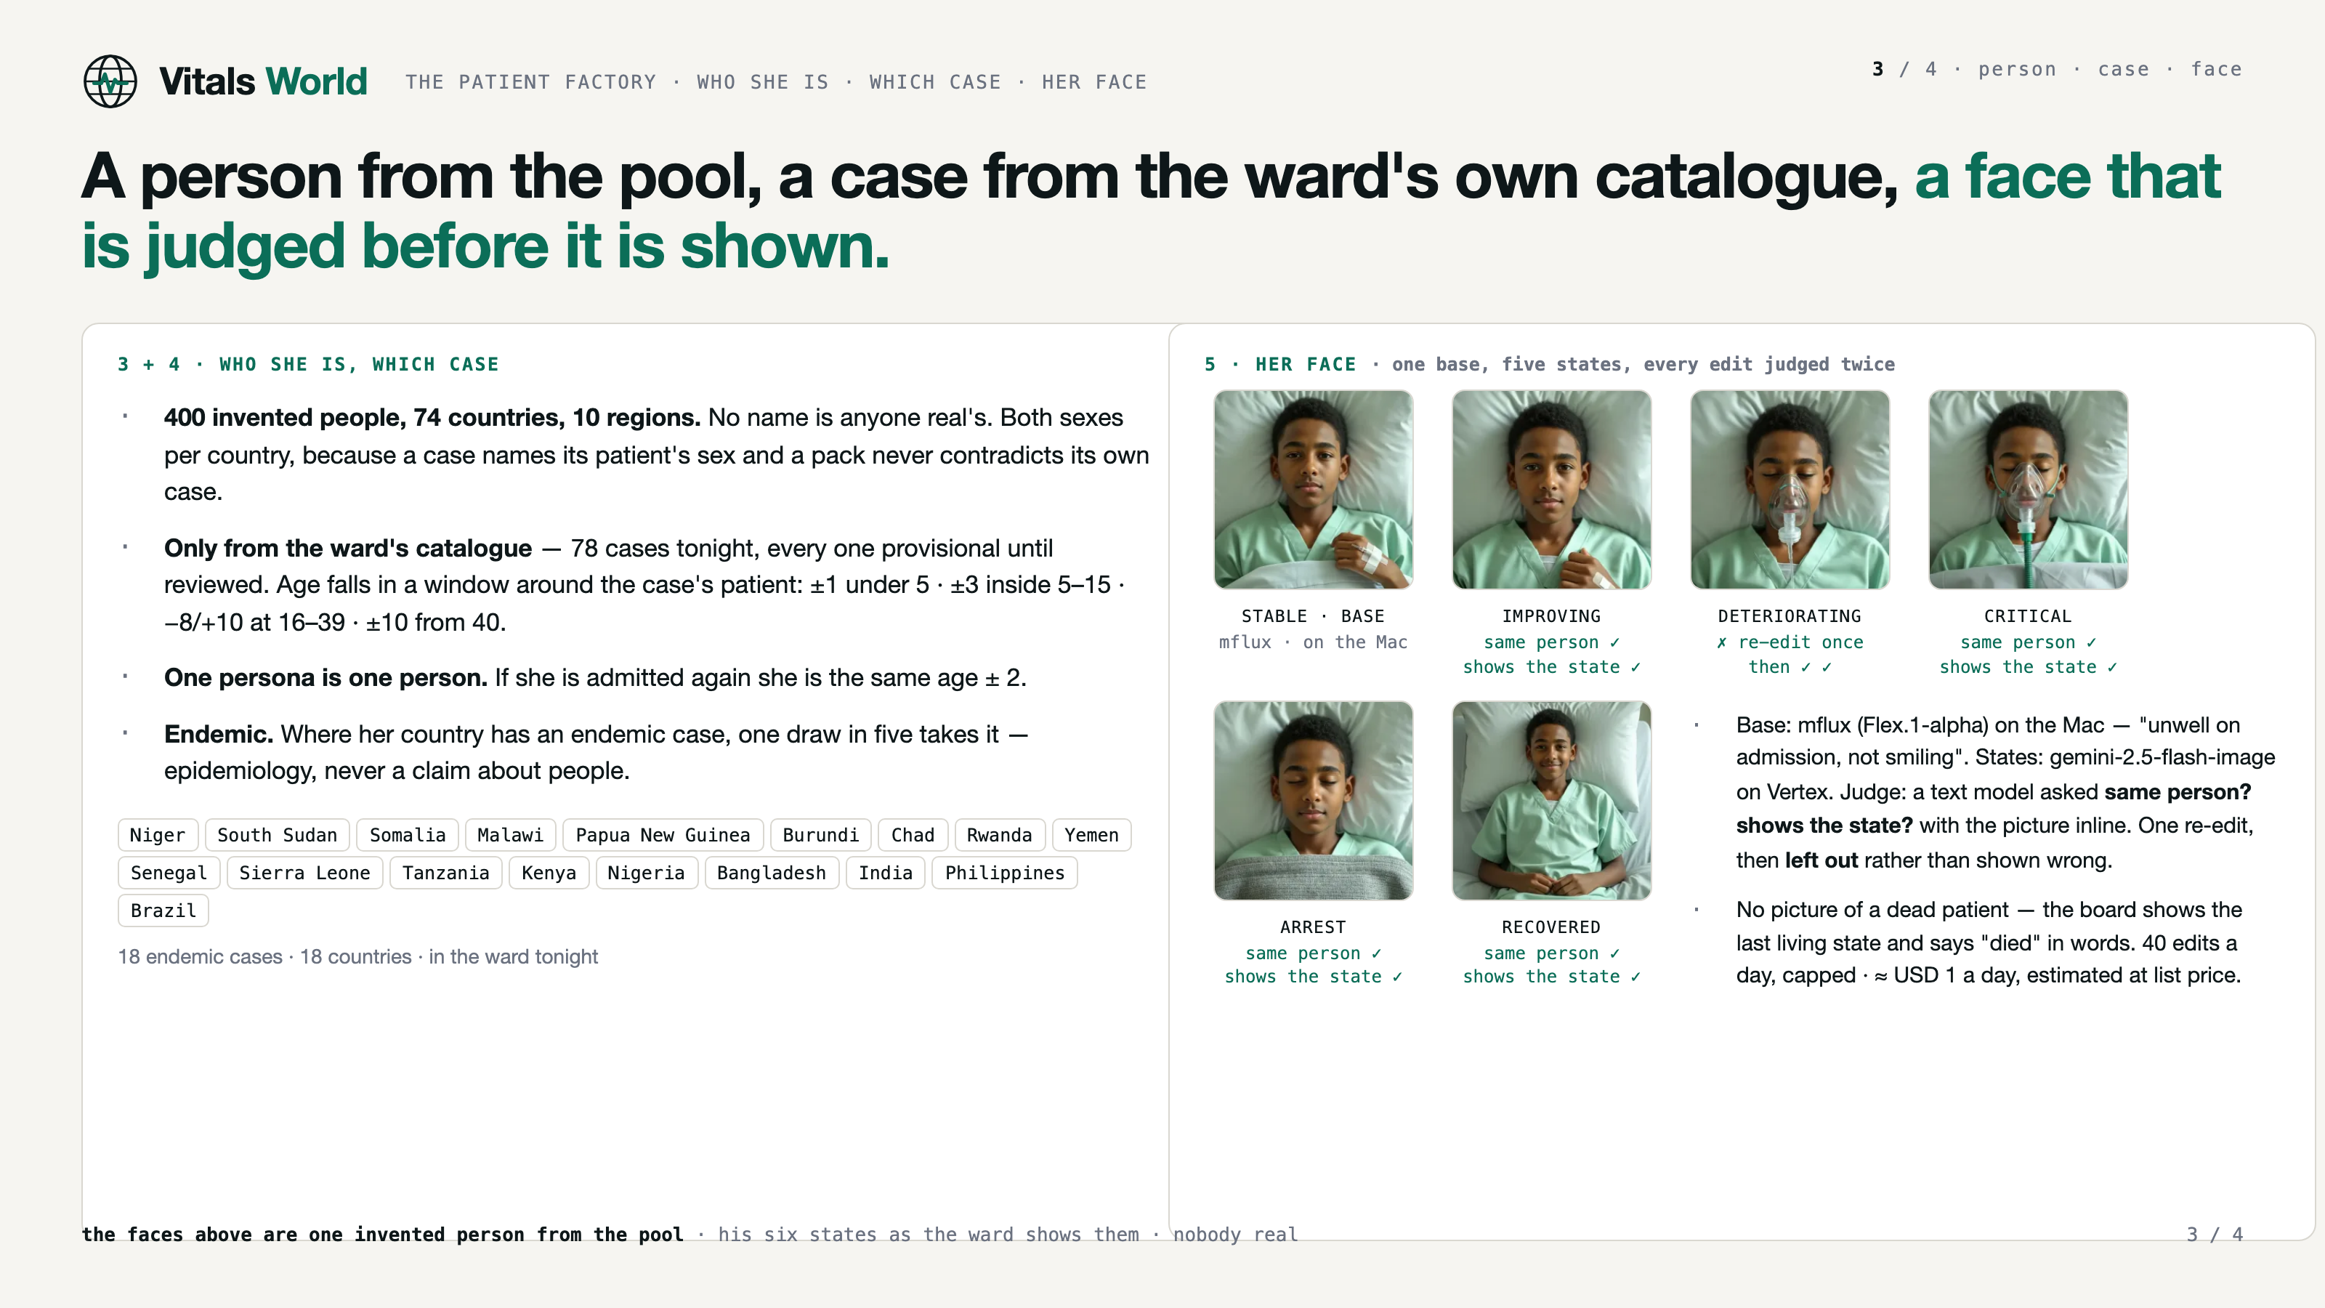Click 'THE PATIENT FACTORY' header text
Screen dimensions: 2325x1308
click(530, 82)
